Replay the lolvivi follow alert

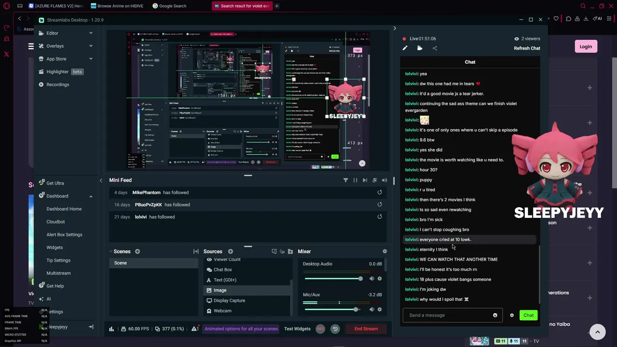(x=379, y=217)
